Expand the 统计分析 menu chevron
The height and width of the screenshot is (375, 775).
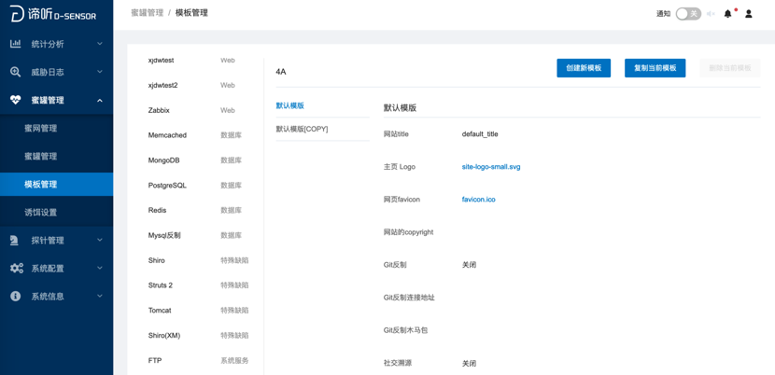coord(100,44)
